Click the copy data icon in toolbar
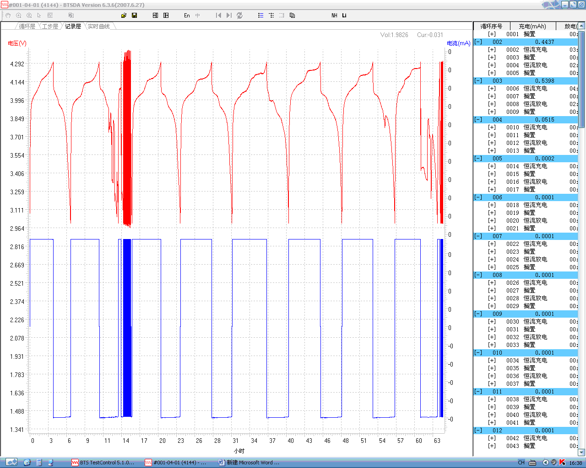586x468 pixels. [x=292, y=16]
